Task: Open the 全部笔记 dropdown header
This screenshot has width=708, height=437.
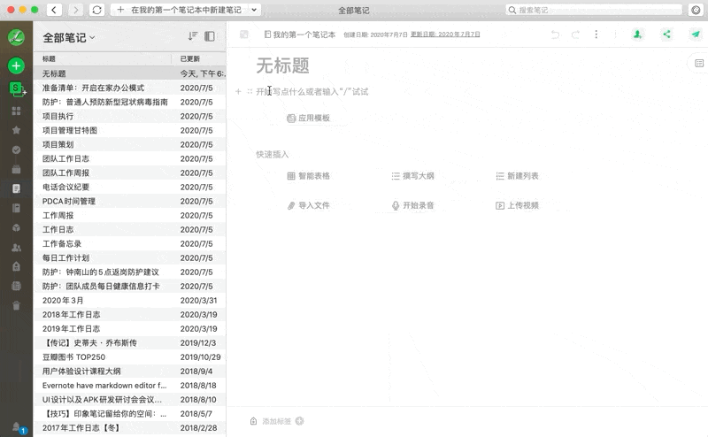Action: point(69,37)
